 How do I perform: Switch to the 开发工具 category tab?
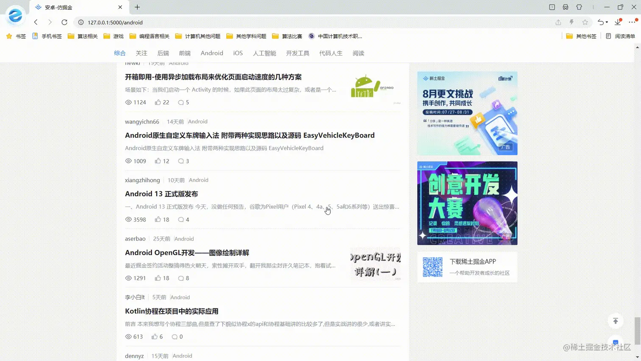(x=298, y=53)
